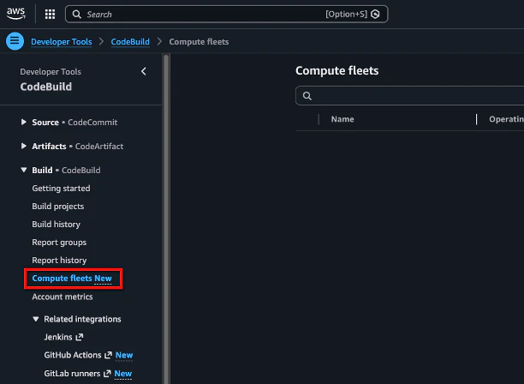Focus the Compute fleets filter field
This screenshot has width=524, height=384.
[410, 96]
